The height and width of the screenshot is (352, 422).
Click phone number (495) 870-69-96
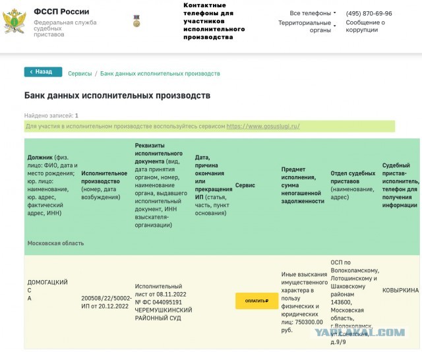tap(369, 13)
